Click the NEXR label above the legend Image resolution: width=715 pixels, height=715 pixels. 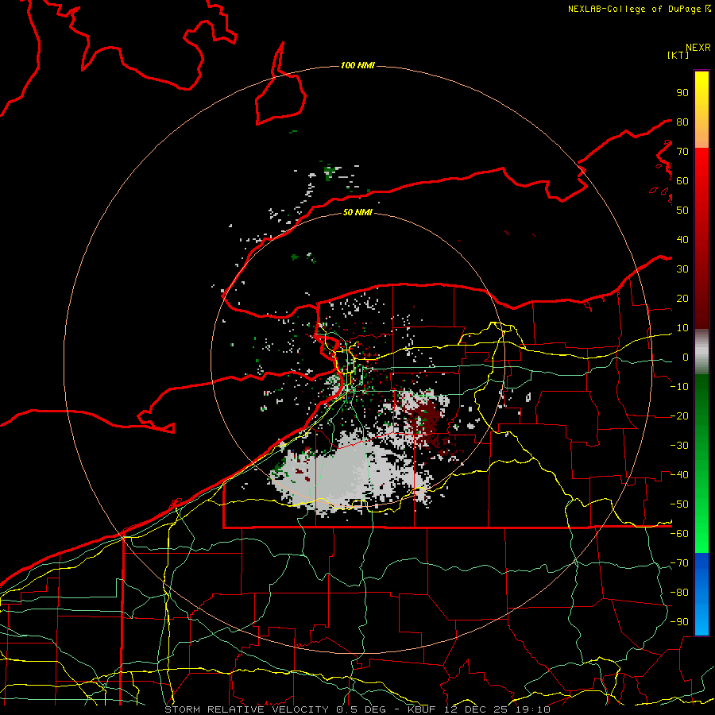(698, 48)
